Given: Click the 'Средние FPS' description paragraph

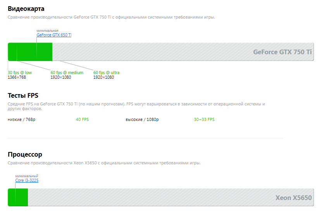Looking at the screenshot, I should click(136, 106).
